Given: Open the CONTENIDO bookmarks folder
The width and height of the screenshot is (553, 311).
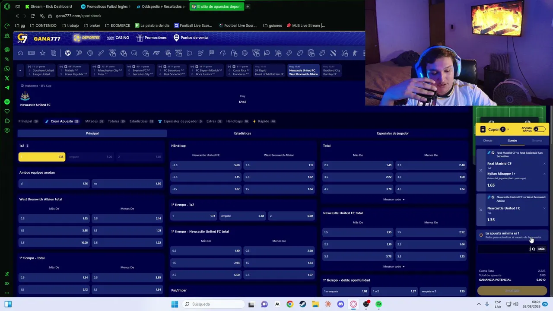Looking at the screenshot, I should coord(43,25).
